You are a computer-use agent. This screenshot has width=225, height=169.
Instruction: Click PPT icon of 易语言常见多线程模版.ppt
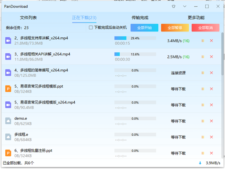click(x=8, y=89)
